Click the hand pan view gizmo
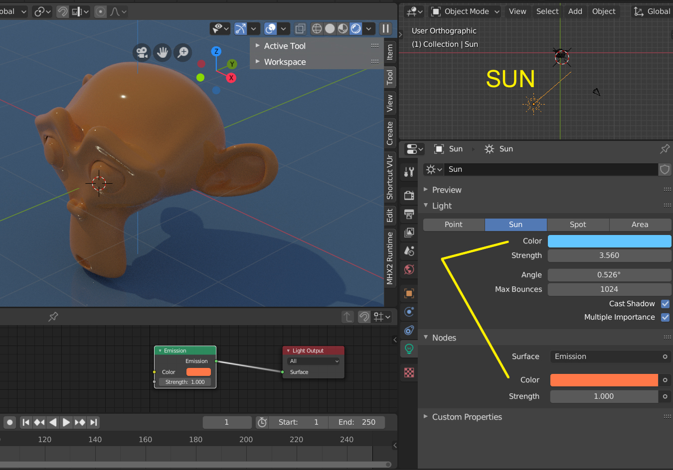Viewport: 673px width, 470px height. [163, 52]
